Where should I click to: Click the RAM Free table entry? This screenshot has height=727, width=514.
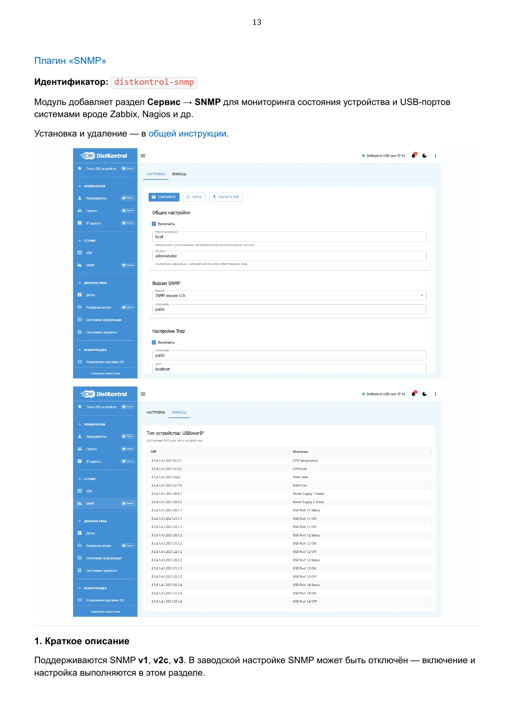pos(300,485)
